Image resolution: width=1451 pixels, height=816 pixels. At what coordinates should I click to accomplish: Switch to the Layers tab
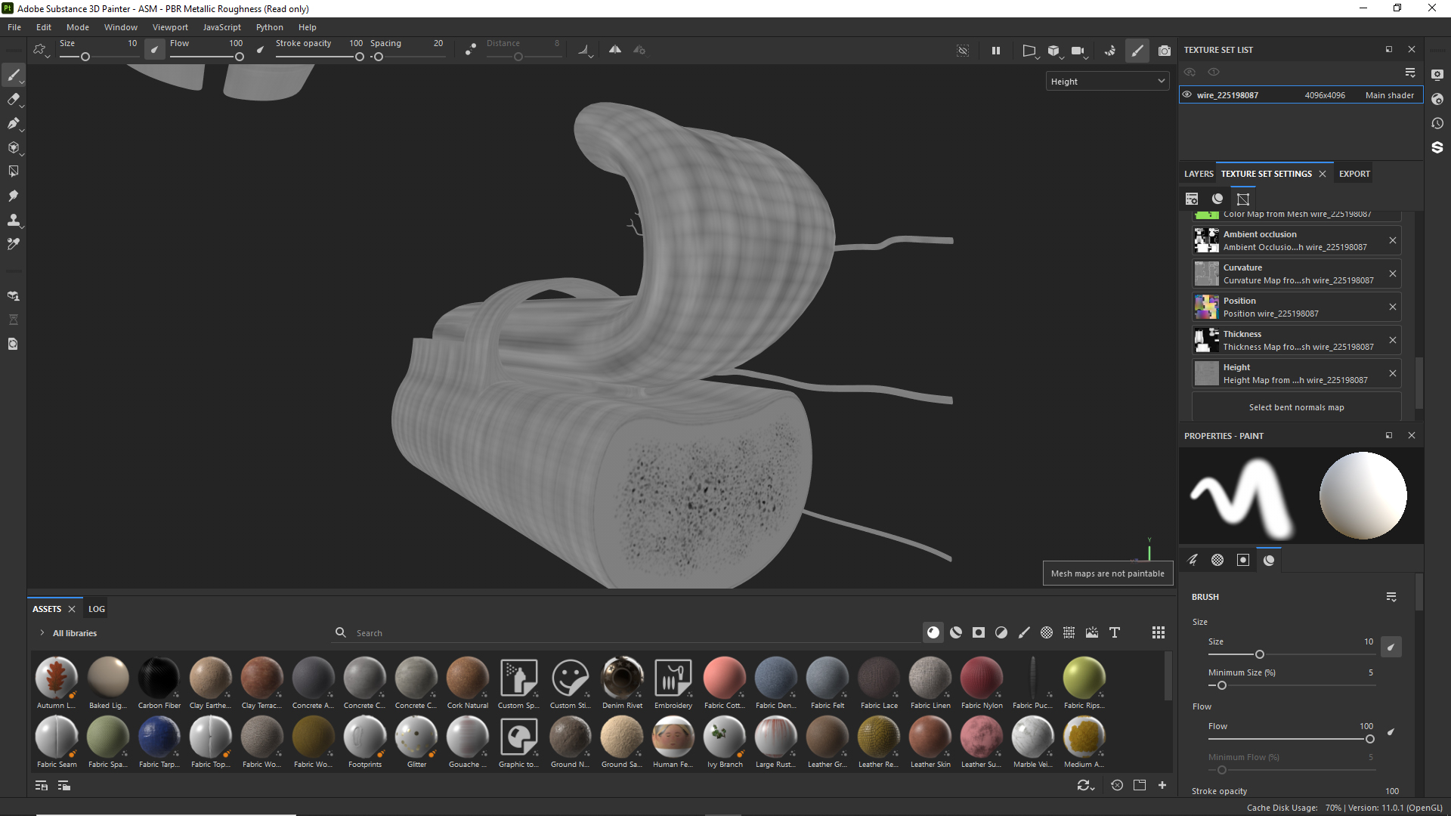1199,174
